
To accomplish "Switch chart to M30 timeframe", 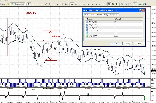I will pyautogui.click(x=84, y=4).
